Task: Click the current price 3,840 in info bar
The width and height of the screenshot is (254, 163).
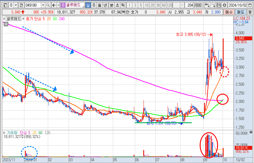Action: coord(16,12)
